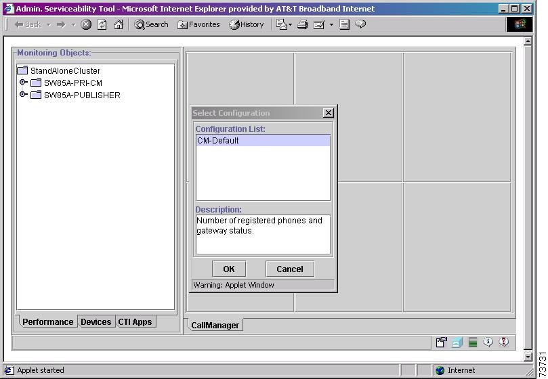The height and width of the screenshot is (379, 548).
Task: Expand the SW85A-PUBLISHER node
Action: 23,94
